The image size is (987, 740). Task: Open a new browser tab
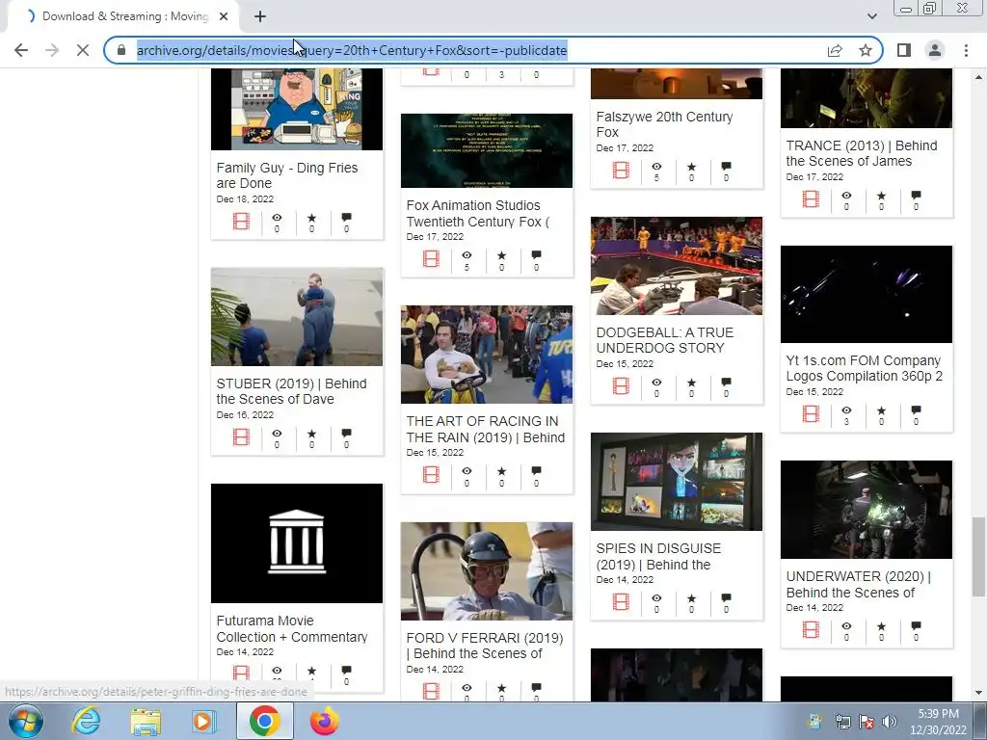pos(260,16)
